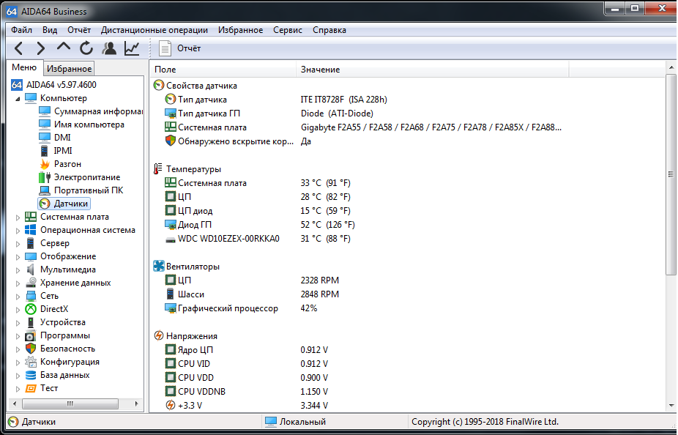Click the Устройства tree icon
The height and width of the screenshot is (435, 678).
point(31,322)
